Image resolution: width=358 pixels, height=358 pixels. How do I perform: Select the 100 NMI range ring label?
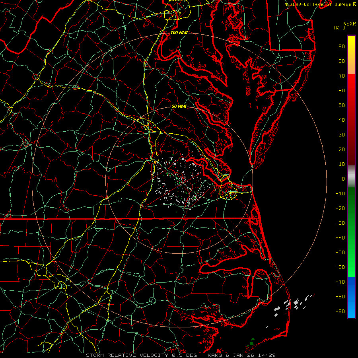(x=179, y=33)
